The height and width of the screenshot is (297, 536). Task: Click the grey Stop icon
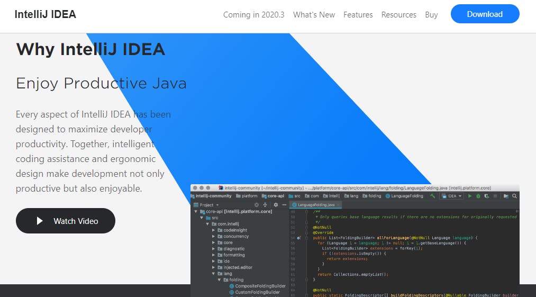[x=495, y=196]
